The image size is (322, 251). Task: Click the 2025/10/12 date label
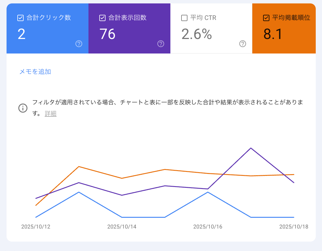point(36,227)
